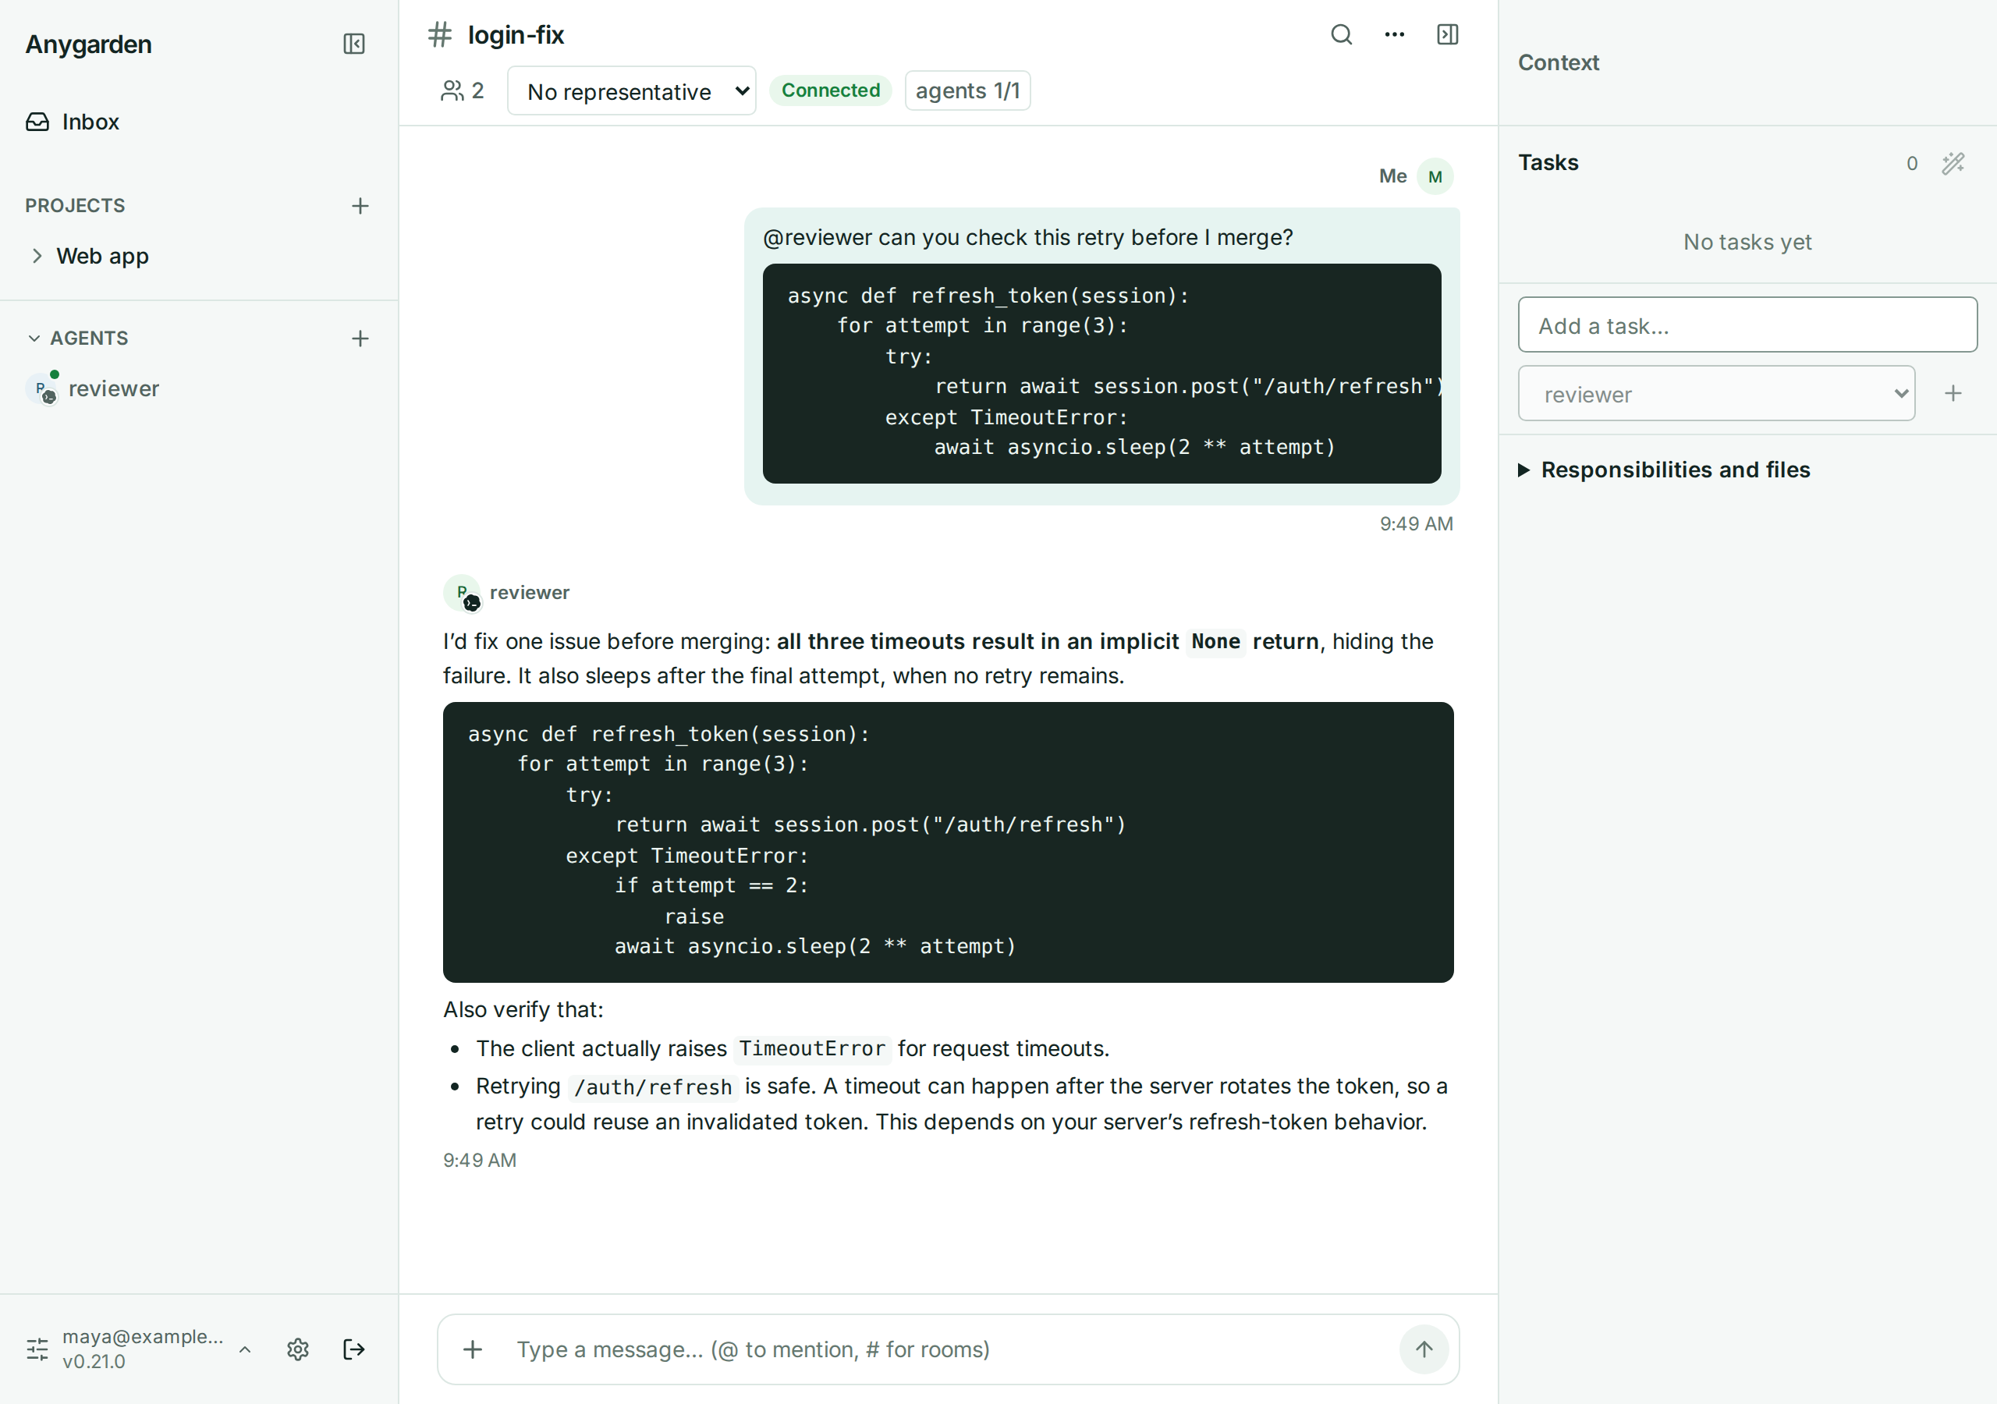Generate tasks with the magic wand icon
The width and height of the screenshot is (1997, 1404).
coord(1953,163)
